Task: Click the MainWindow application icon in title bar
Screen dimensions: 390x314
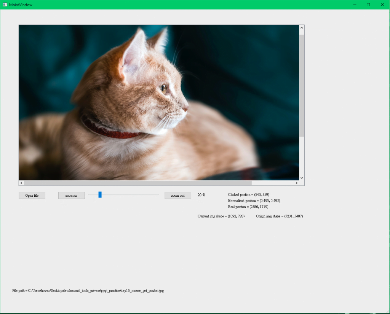Action: tap(5, 5)
